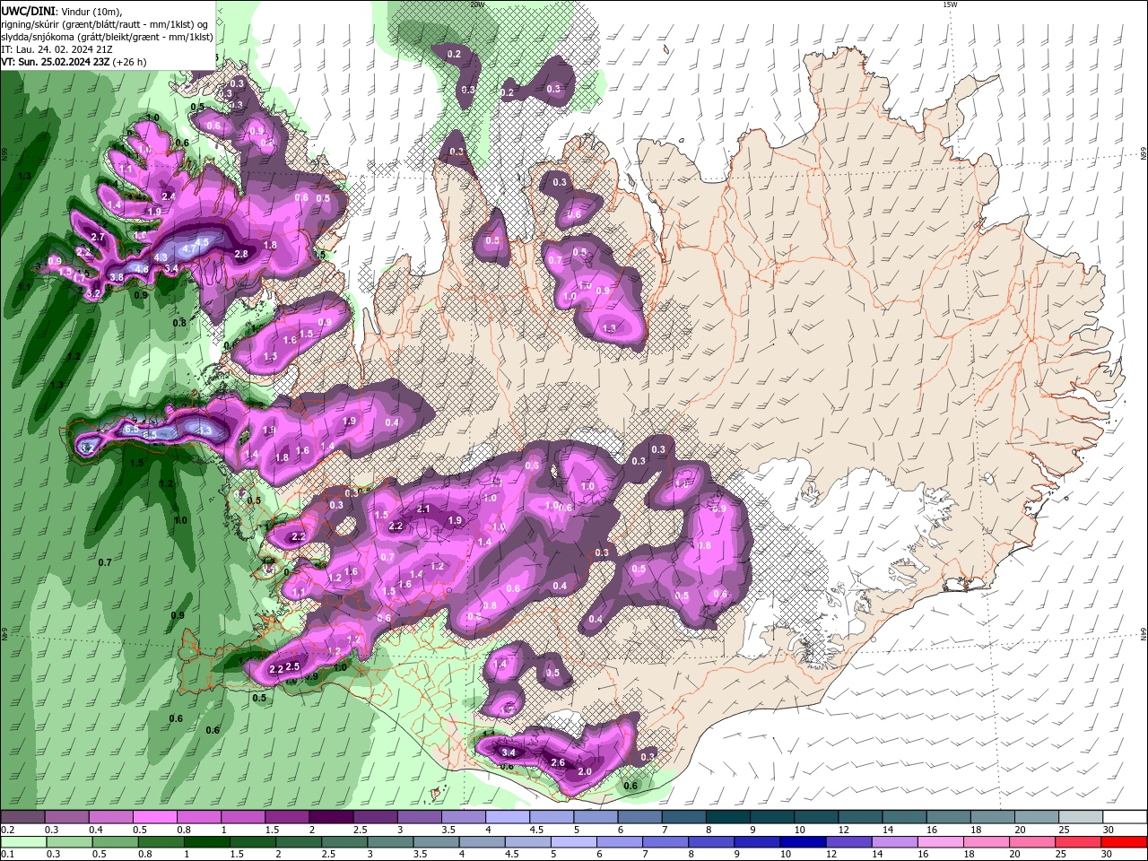The width and height of the screenshot is (1148, 861).
Task: Pick the light gray 25 mm snow legend swatch
Action: click(1080, 817)
